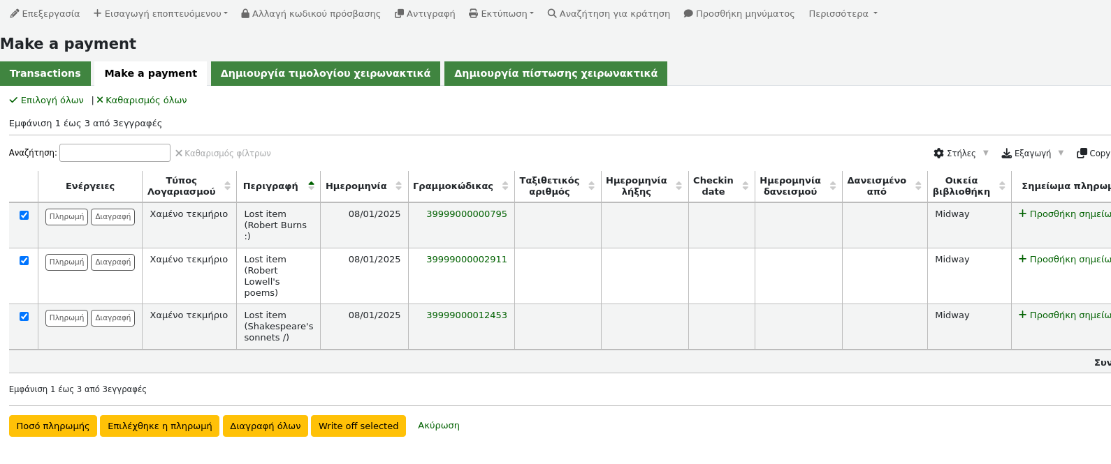
Task: Click the pencil Επεξεργασία icon
Action: pyautogui.click(x=15, y=13)
